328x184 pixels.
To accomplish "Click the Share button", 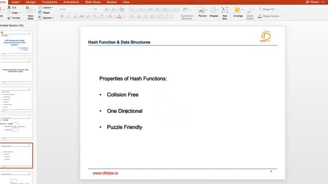I will click(312, 2).
